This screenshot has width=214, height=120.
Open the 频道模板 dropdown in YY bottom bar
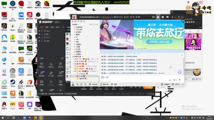tap(166, 84)
